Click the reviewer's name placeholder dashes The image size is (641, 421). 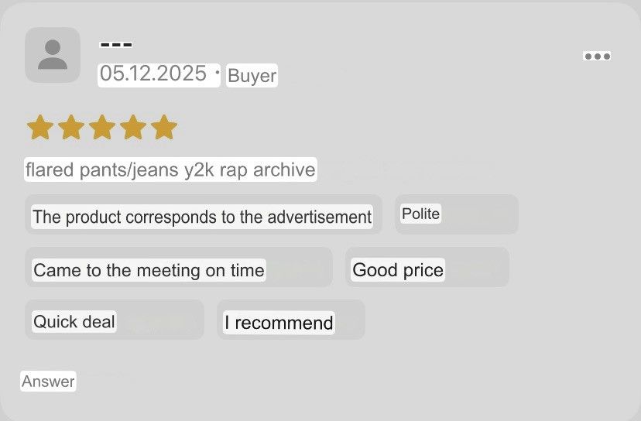coord(116,45)
